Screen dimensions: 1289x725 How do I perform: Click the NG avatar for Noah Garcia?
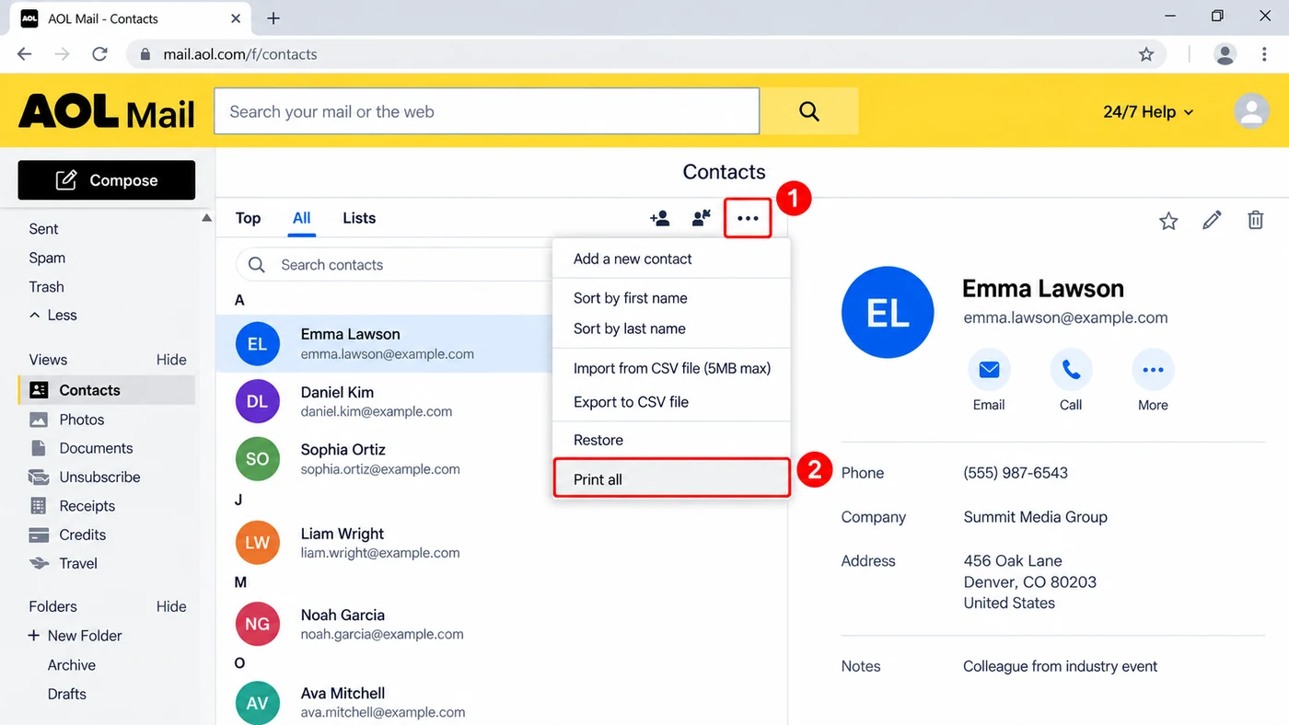coord(257,624)
